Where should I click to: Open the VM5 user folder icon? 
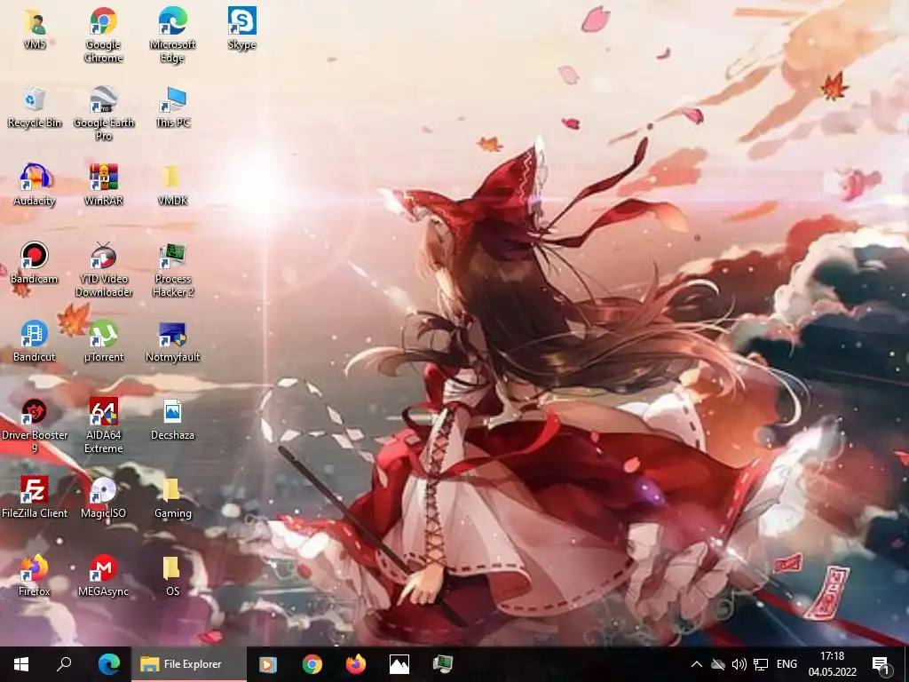[35, 28]
